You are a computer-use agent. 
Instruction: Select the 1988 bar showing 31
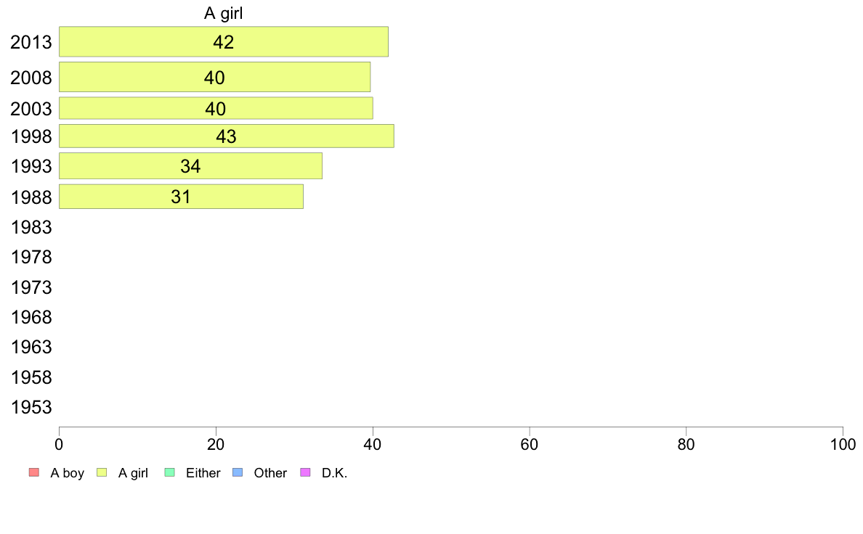181,197
